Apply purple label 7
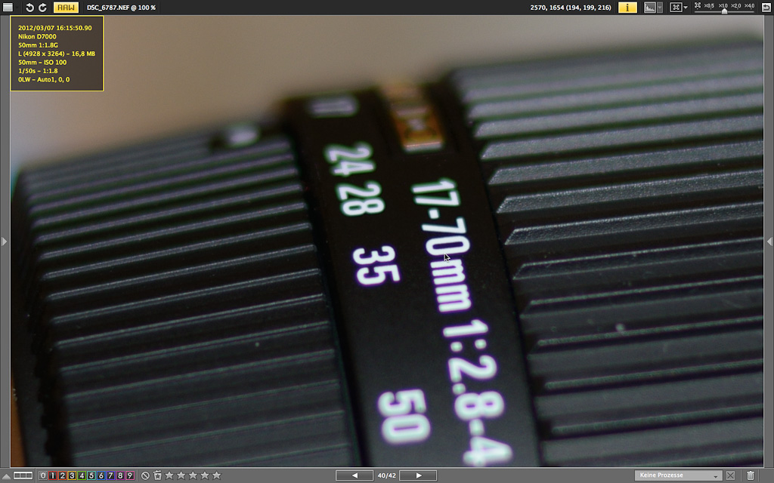Image resolution: width=774 pixels, height=483 pixels. 110,475
